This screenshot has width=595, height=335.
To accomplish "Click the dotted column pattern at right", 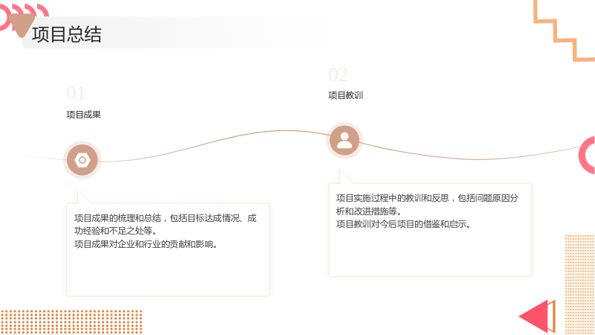I will [579, 284].
